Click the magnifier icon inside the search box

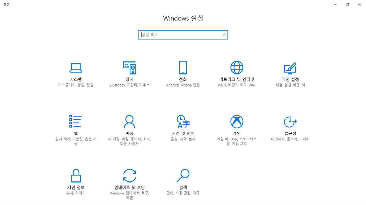tap(224, 35)
